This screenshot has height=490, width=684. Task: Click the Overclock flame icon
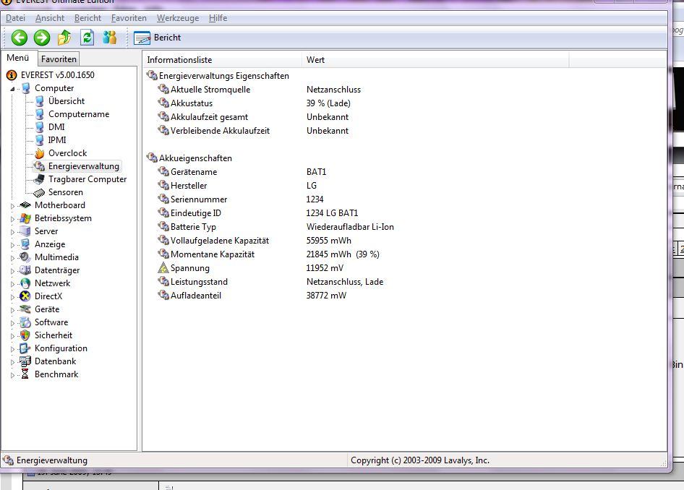pos(40,153)
